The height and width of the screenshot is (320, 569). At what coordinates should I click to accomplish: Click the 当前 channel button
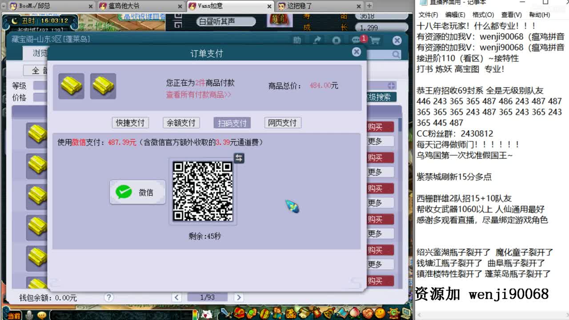pos(14,316)
